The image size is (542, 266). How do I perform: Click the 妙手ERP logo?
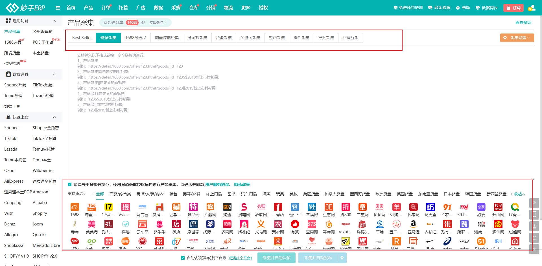point(25,8)
